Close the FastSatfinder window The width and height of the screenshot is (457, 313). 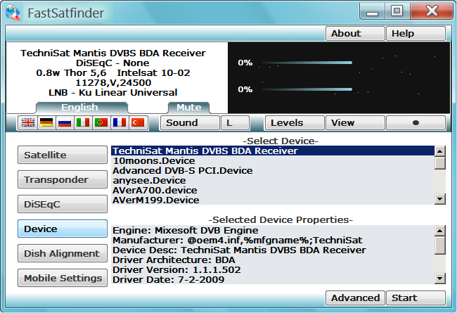click(432, 12)
